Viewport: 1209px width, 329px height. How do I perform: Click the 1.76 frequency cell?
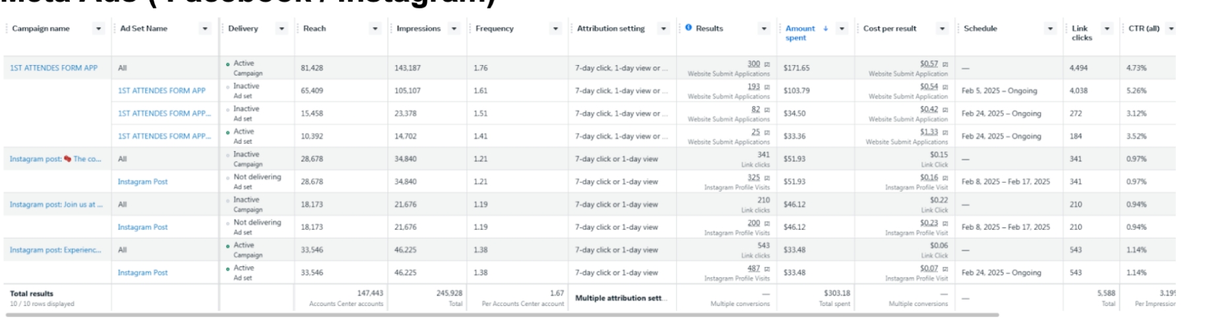pos(480,68)
